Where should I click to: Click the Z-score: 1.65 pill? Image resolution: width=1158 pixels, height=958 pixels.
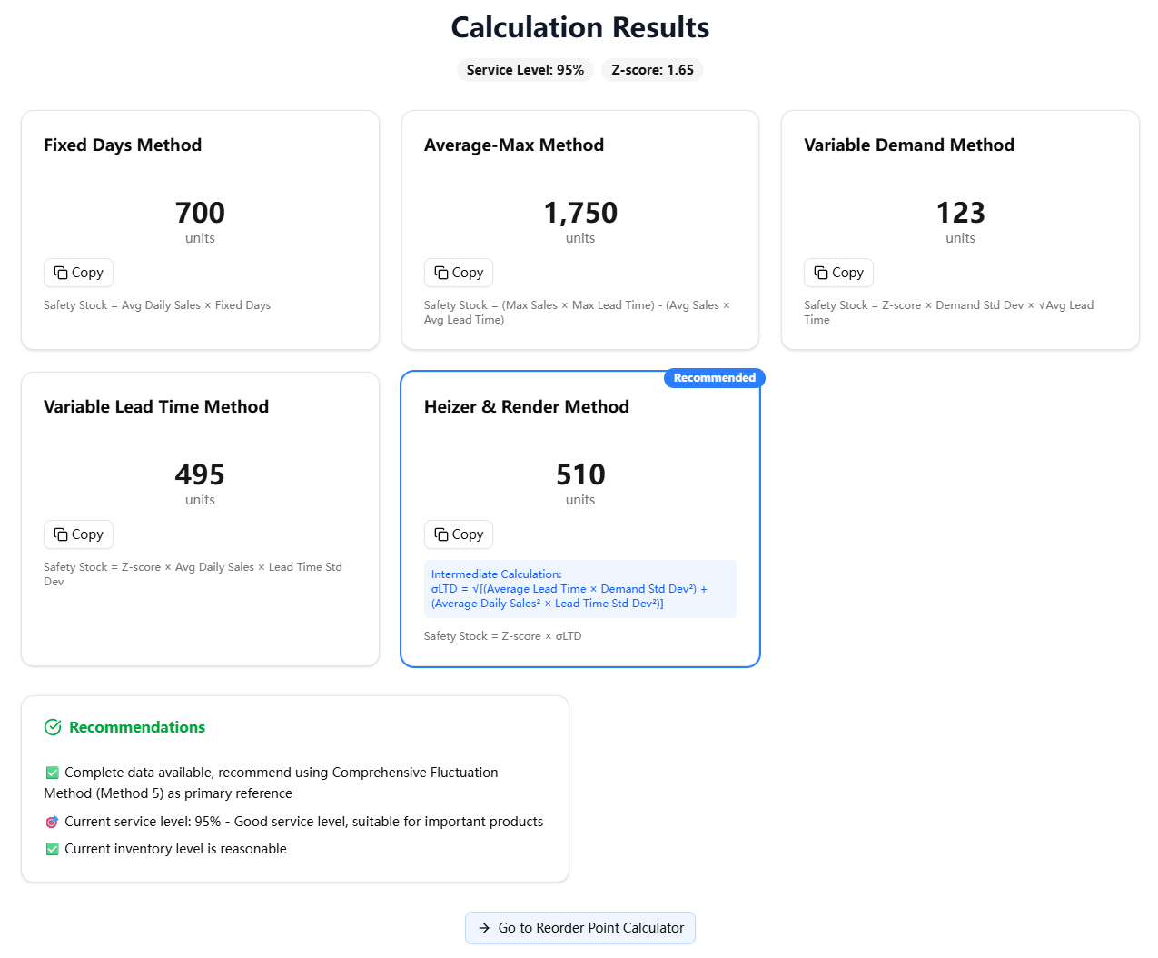(652, 70)
